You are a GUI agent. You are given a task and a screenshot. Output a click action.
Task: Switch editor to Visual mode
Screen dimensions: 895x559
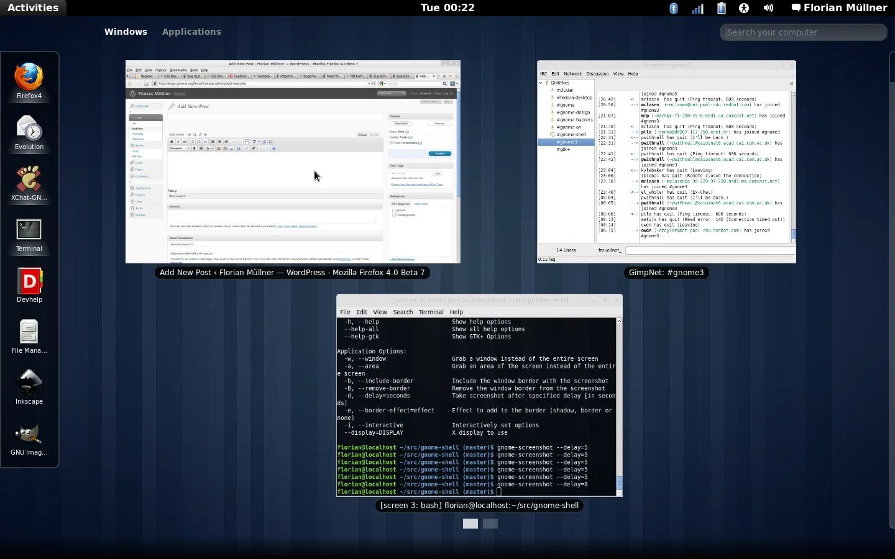click(362, 135)
